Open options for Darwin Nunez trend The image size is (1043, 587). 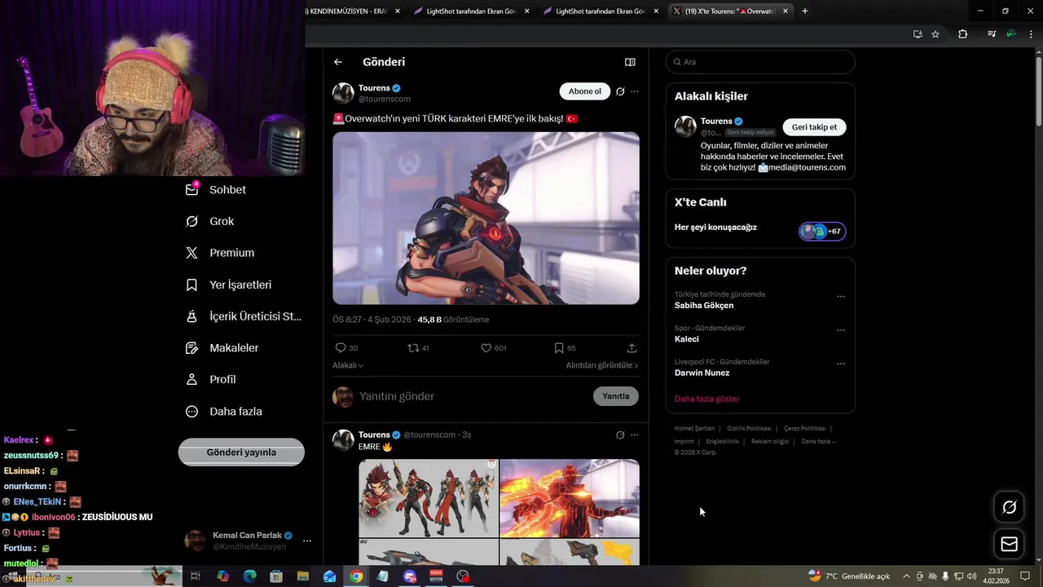pos(841,364)
